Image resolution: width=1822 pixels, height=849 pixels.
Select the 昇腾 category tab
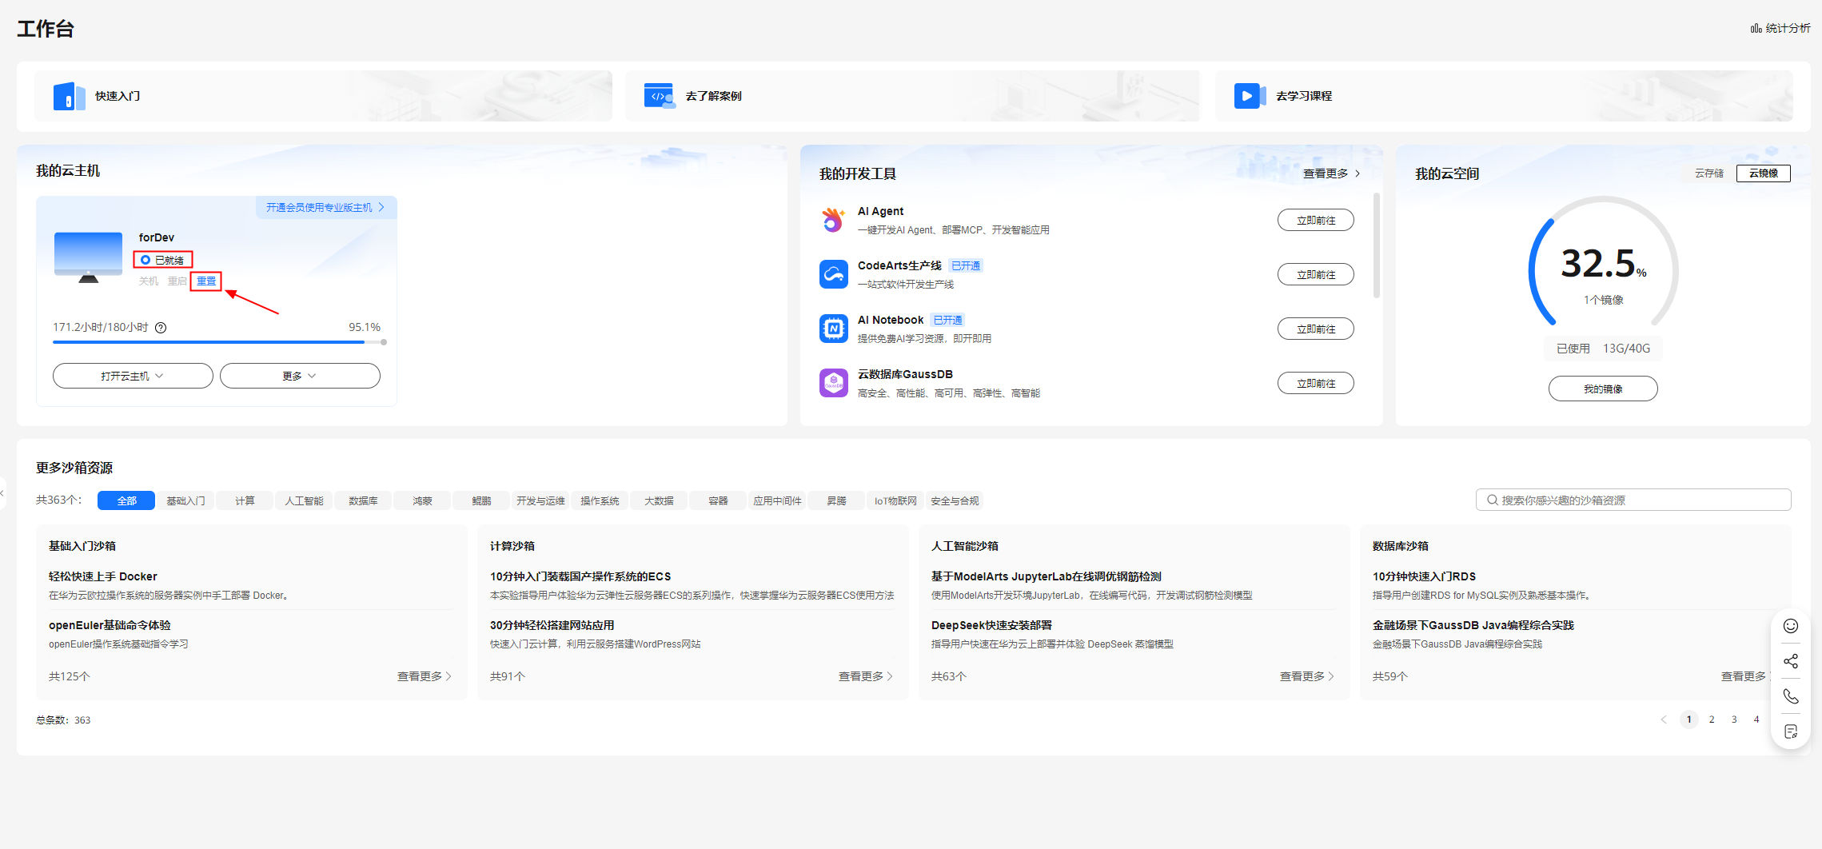(x=836, y=500)
